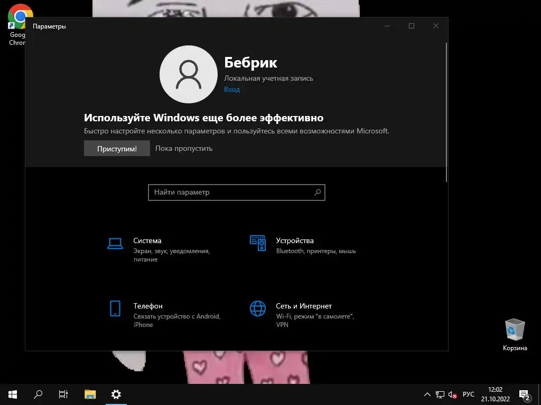Click the Система category title
Viewport: 541px width, 405px height.
coord(147,240)
